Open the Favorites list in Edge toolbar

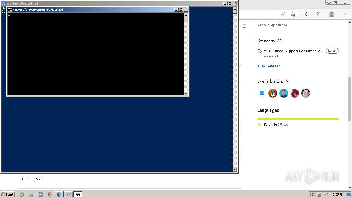(307, 14)
